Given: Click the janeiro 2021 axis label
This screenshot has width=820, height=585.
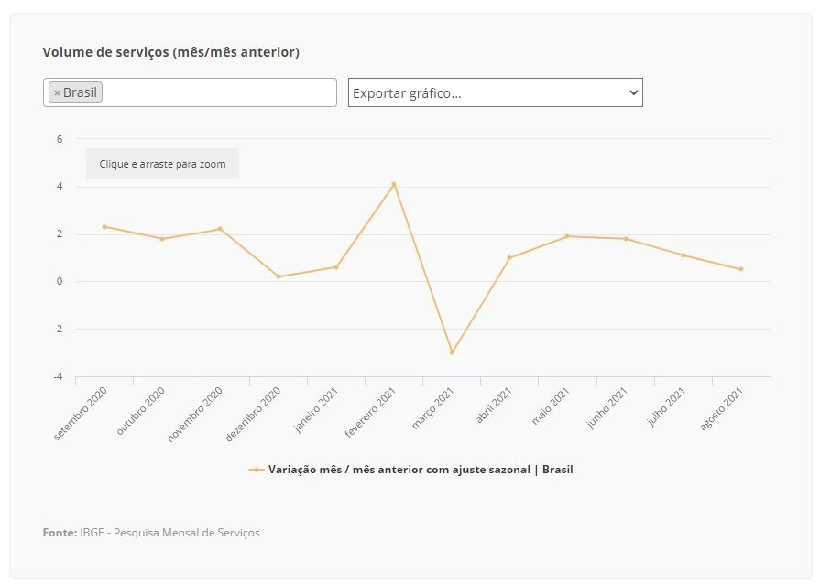Looking at the screenshot, I should tap(315, 410).
